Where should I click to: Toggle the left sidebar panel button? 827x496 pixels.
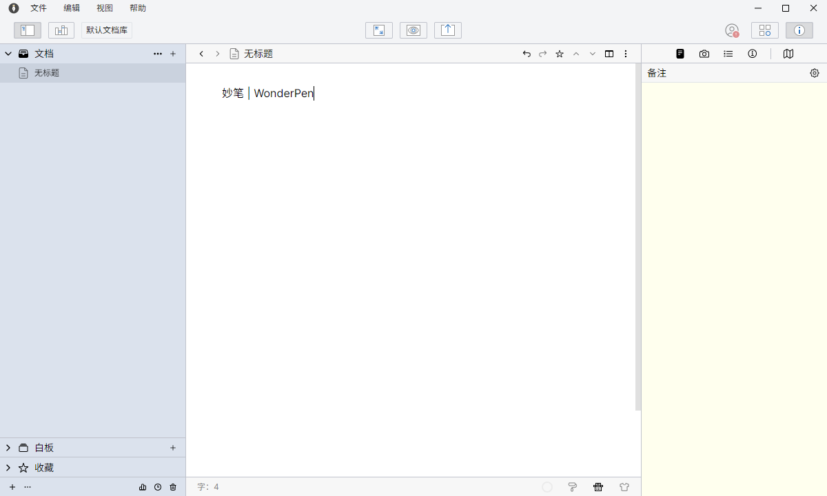click(x=28, y=30)
